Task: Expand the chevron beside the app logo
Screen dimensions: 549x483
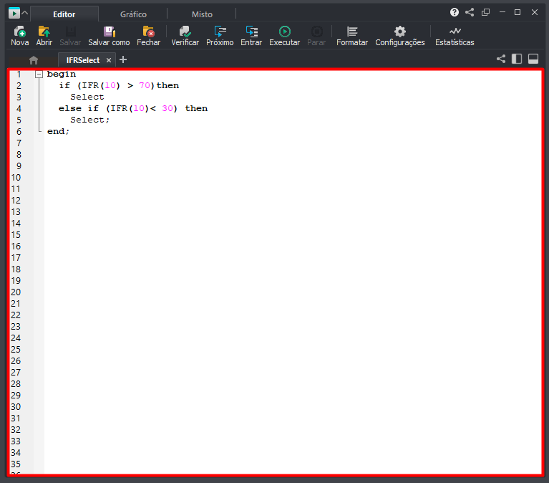Action: click(25, 13)
